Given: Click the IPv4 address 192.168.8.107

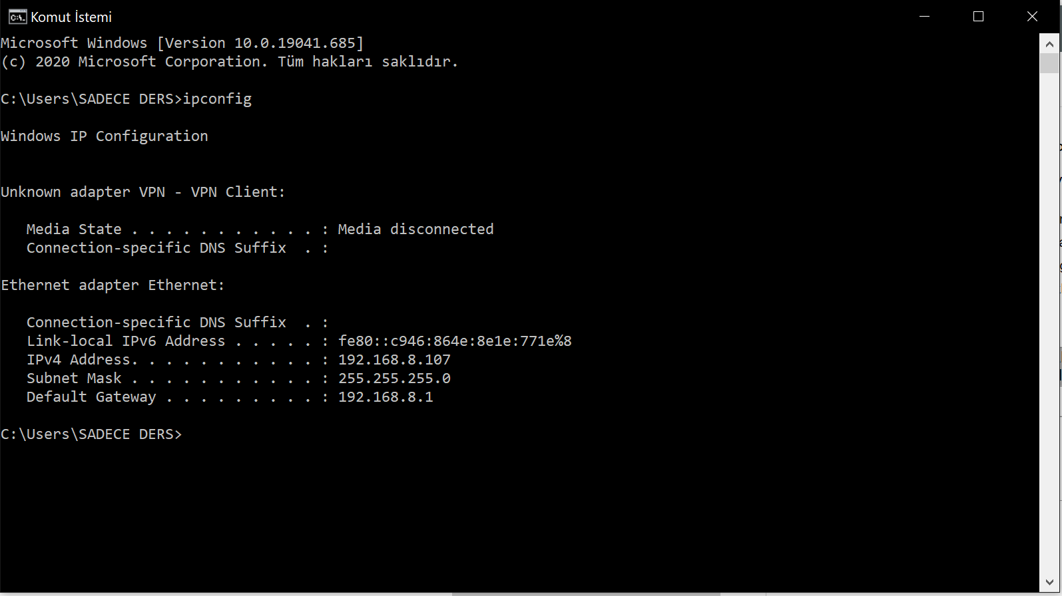Looking at the screenshot, I should (x=394, y=360).
